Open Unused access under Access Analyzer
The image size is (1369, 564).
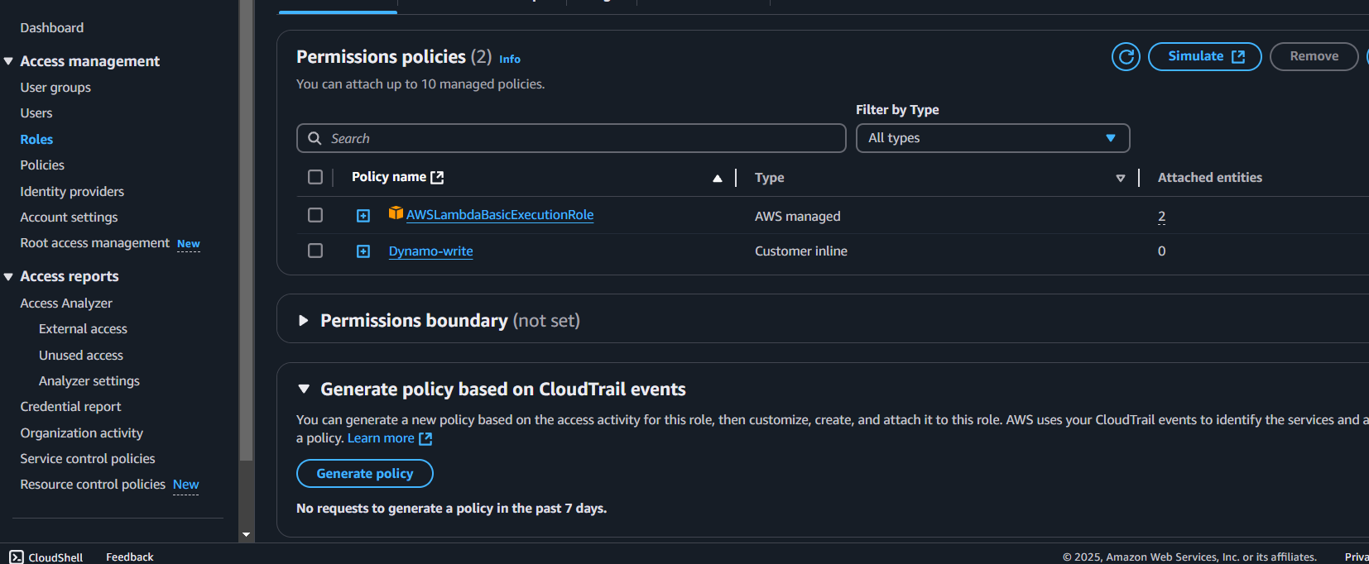(x=81, y=355)
